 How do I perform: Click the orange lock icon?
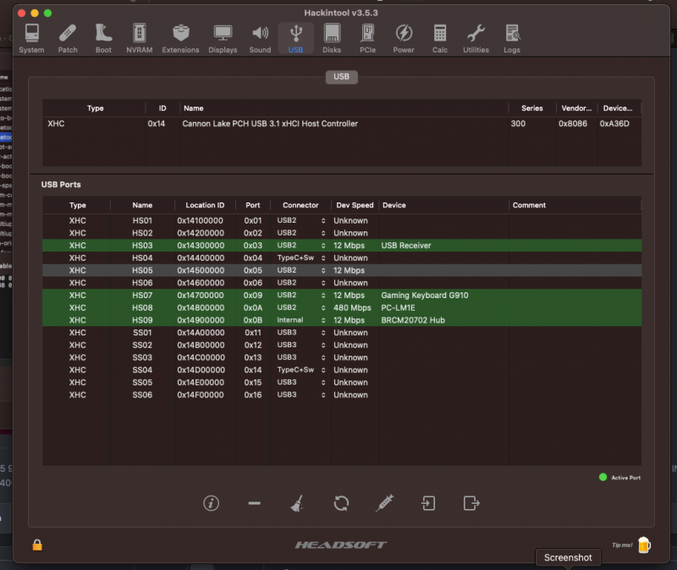37,545
